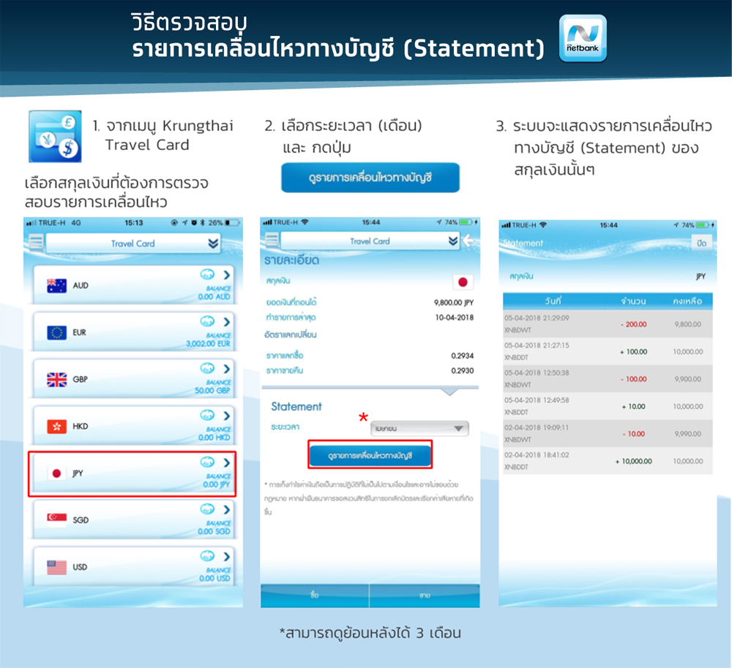
Task: Click the วันที่ (date) column header
Action: (x=553, y=301)
